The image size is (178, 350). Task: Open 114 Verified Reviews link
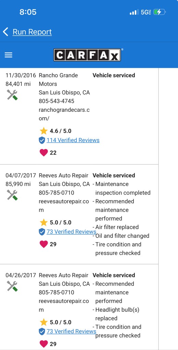(73, 140)
